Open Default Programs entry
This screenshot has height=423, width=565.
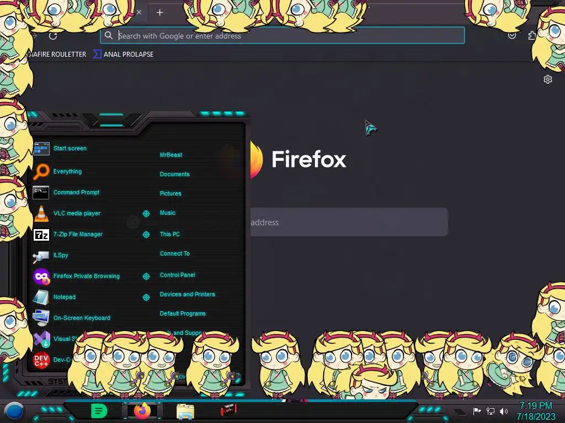click(x=183, y=313)
